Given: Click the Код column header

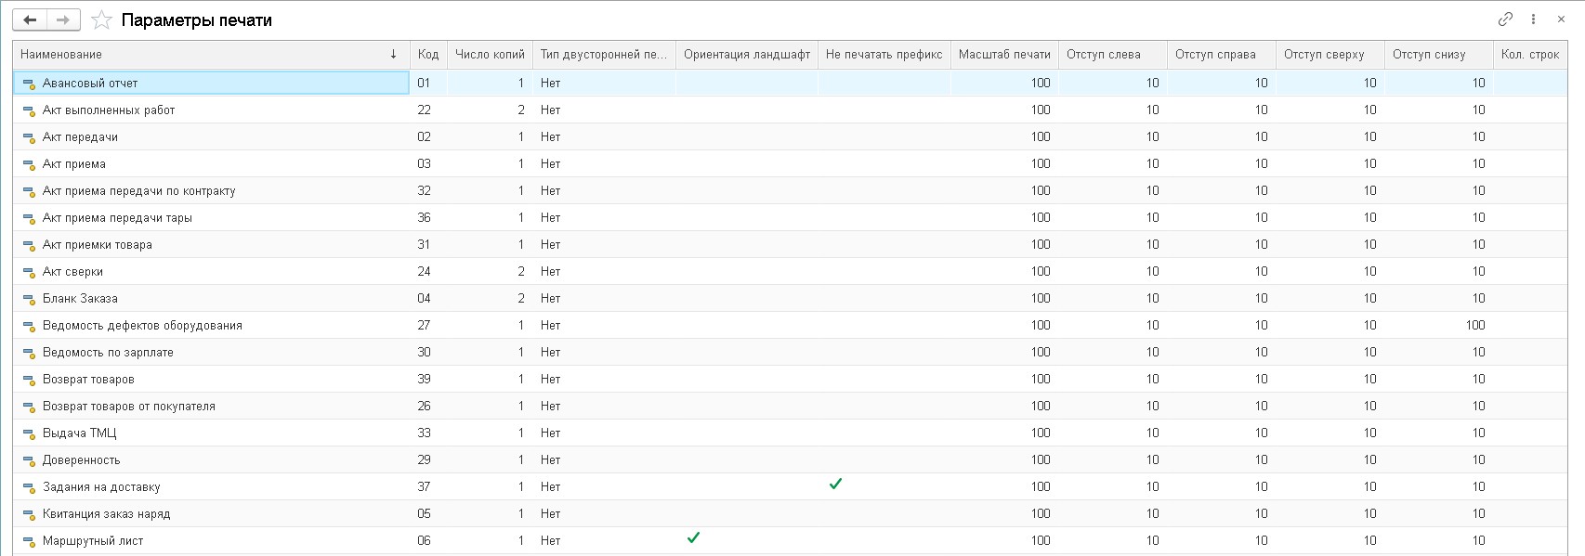Looking at the screenshot, I should [428, 55].
